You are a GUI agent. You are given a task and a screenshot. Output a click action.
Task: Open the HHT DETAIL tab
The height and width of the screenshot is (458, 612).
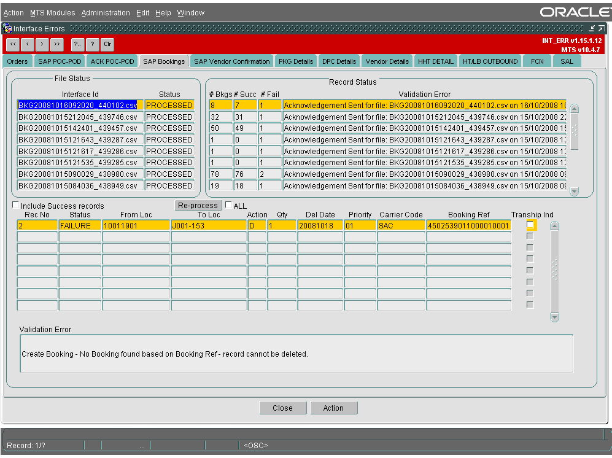pyautogui.click(x=436, y=61)
